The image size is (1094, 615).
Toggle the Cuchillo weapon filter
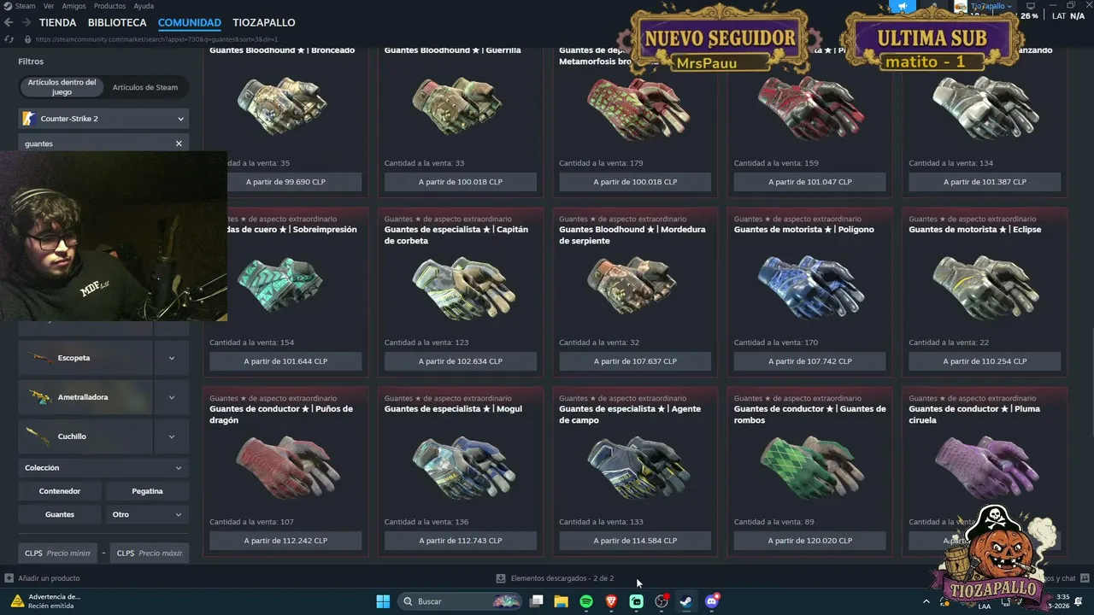(85, 436)
